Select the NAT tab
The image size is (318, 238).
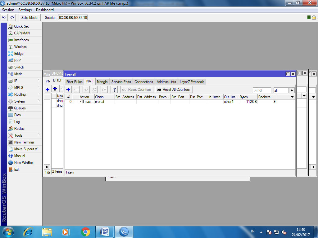point(90,81)
